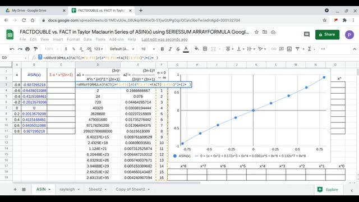Open the text rotation dropdown
This screenshot has width=359, height=202.
[261, 49]
